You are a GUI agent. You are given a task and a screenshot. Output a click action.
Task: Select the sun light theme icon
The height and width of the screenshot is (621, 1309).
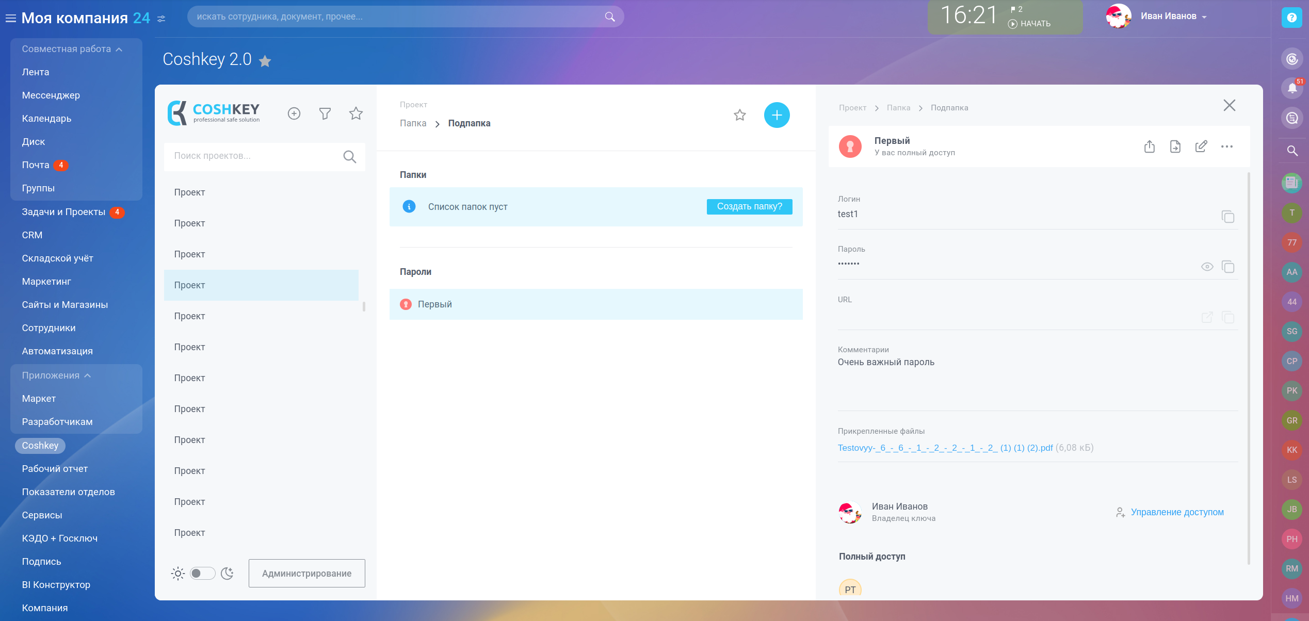(178, 574)
